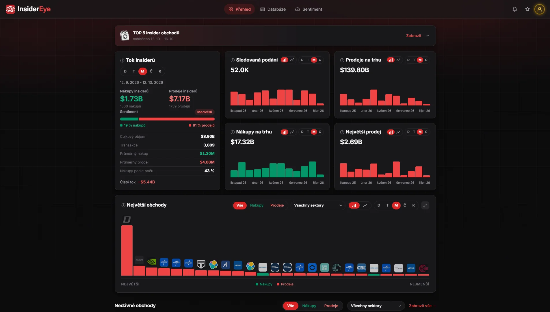Click the buy/sell sentiment bar
The width and height of the screenshot is (550, 312).
click(167, 119)
